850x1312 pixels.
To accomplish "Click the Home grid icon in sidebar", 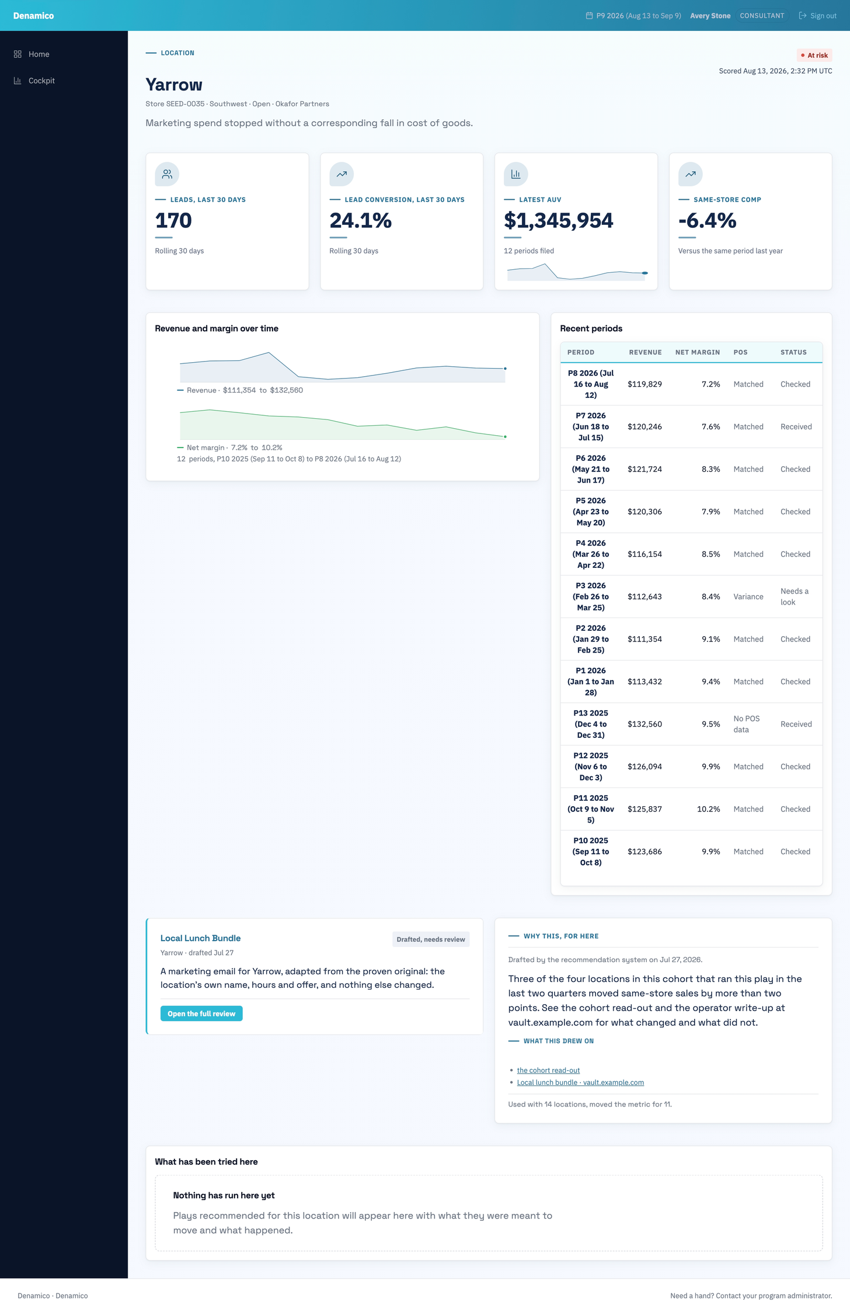I will coord(18,54).
